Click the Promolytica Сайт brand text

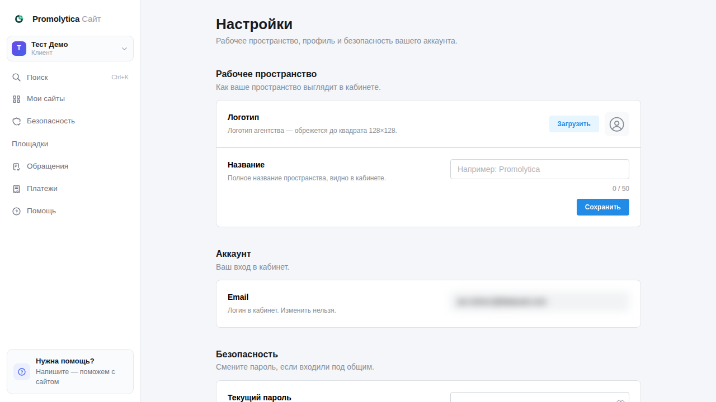tap(67, 19)
